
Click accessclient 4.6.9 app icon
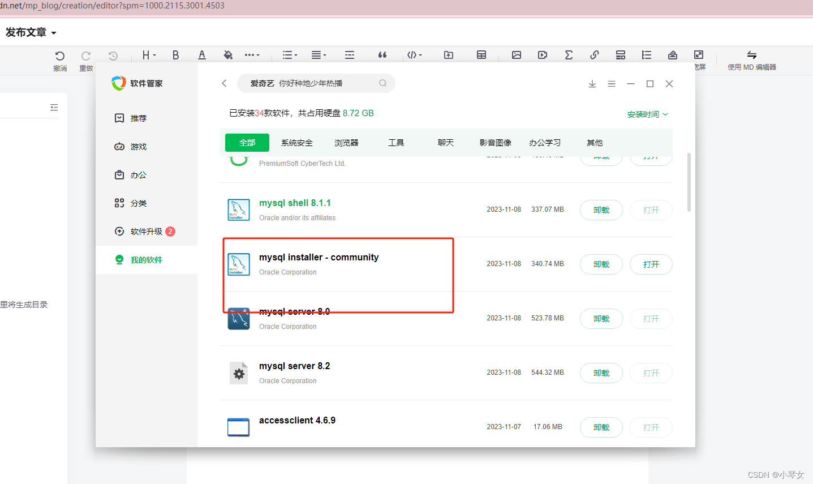[239, 427]
